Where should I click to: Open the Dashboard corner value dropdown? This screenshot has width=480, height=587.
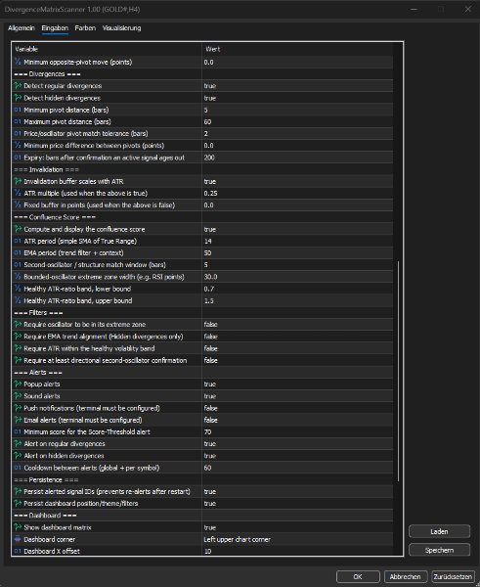(x=297, y=539)
